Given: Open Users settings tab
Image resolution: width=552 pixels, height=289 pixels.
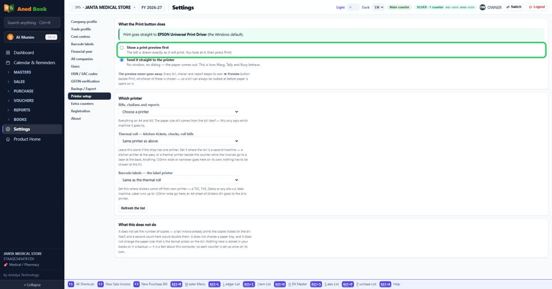Looking at the screenshot, I should point(89,67).
